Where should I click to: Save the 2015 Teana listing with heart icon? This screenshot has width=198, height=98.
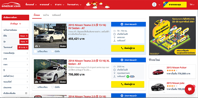point(53,51)
